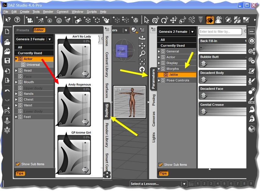Click the viewport reset view icon

tap(142, 69)
